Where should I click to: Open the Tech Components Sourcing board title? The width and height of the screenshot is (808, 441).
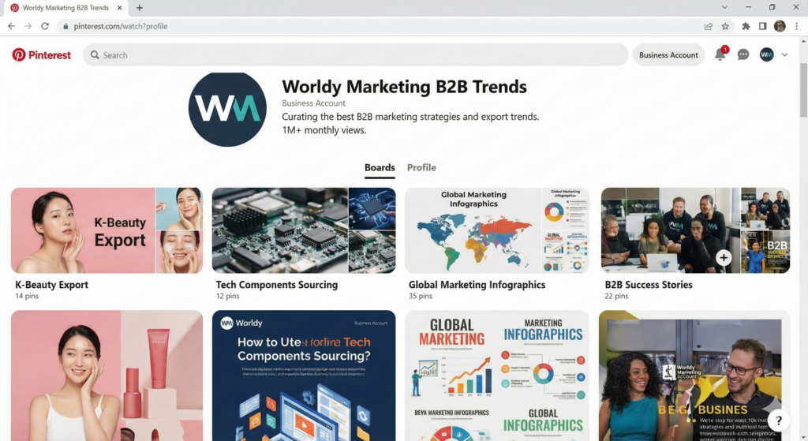point(277,284)
